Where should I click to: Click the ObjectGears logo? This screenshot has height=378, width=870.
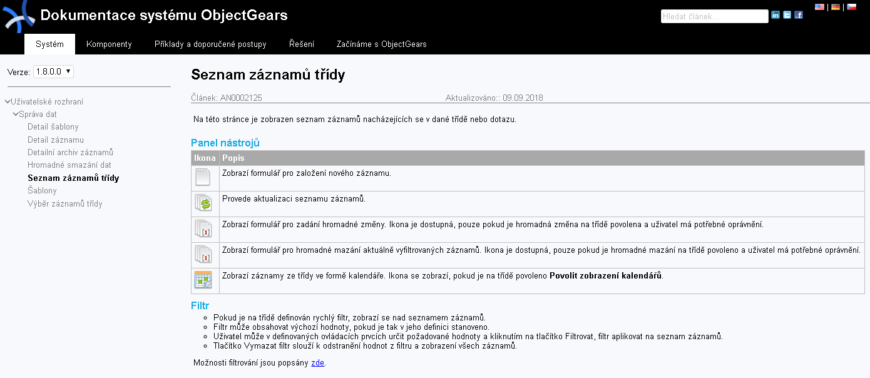(x=19, y=16)
